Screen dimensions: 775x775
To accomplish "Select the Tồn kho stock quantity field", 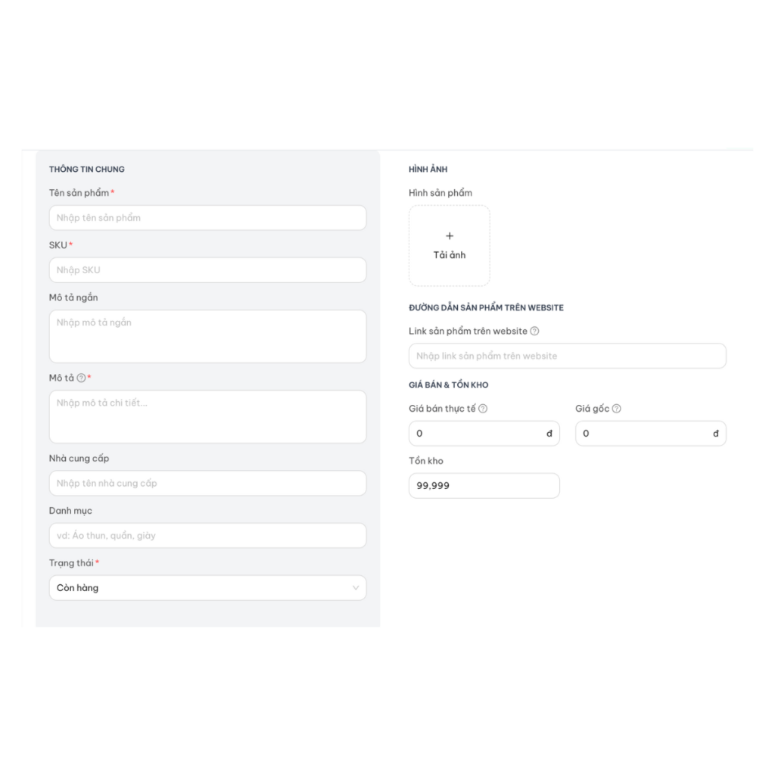I will coord(484,486).
